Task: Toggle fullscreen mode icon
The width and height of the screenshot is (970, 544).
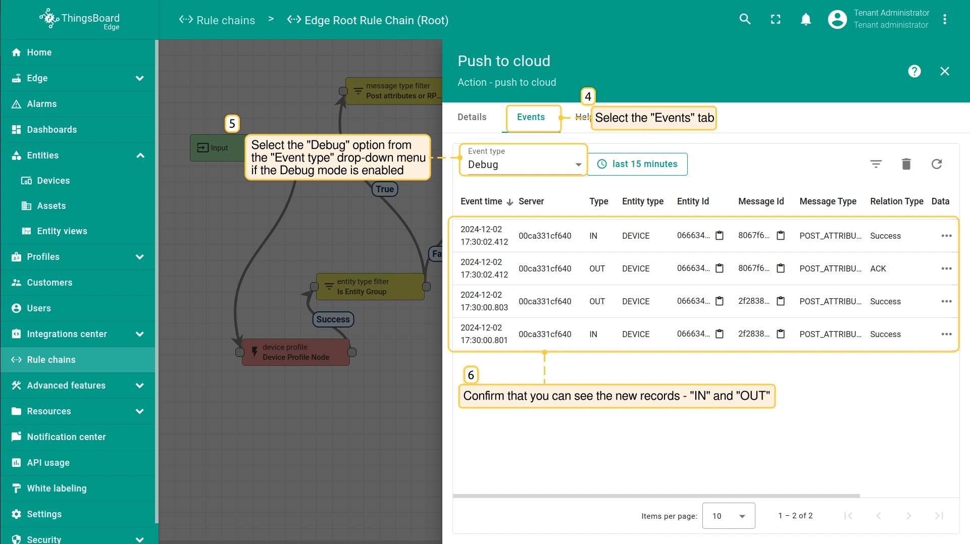Action: 776,19
